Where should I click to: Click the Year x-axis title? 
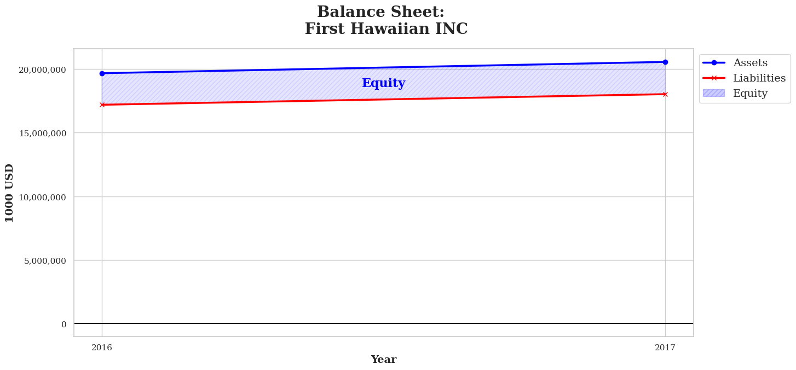tap(383, 360)
